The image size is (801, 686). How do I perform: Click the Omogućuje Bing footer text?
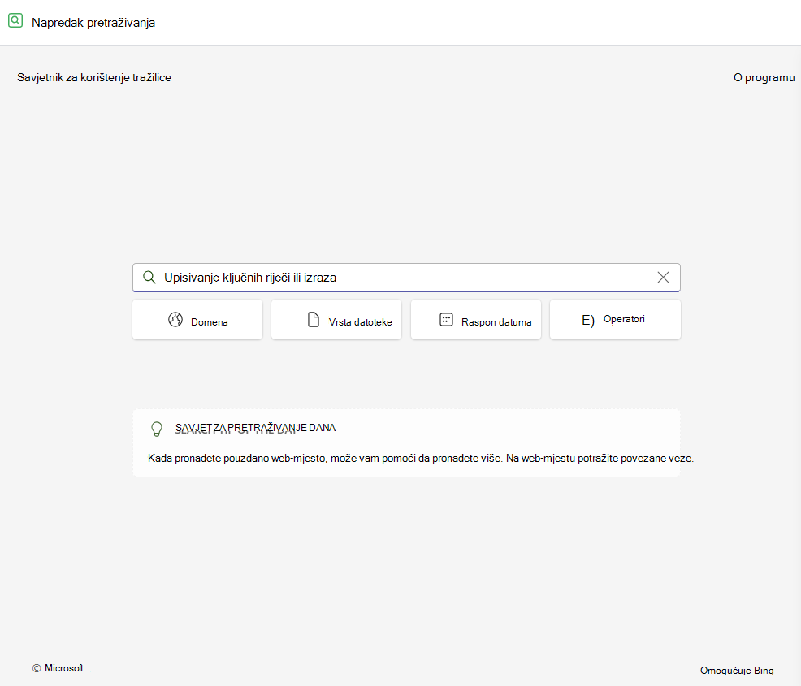point(737,671)
